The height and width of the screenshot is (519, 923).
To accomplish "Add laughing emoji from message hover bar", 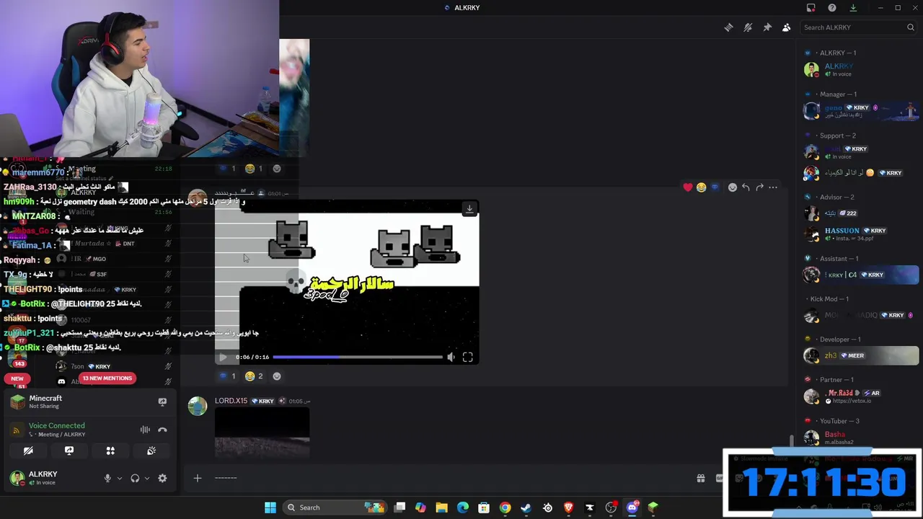I will [701, 187].
